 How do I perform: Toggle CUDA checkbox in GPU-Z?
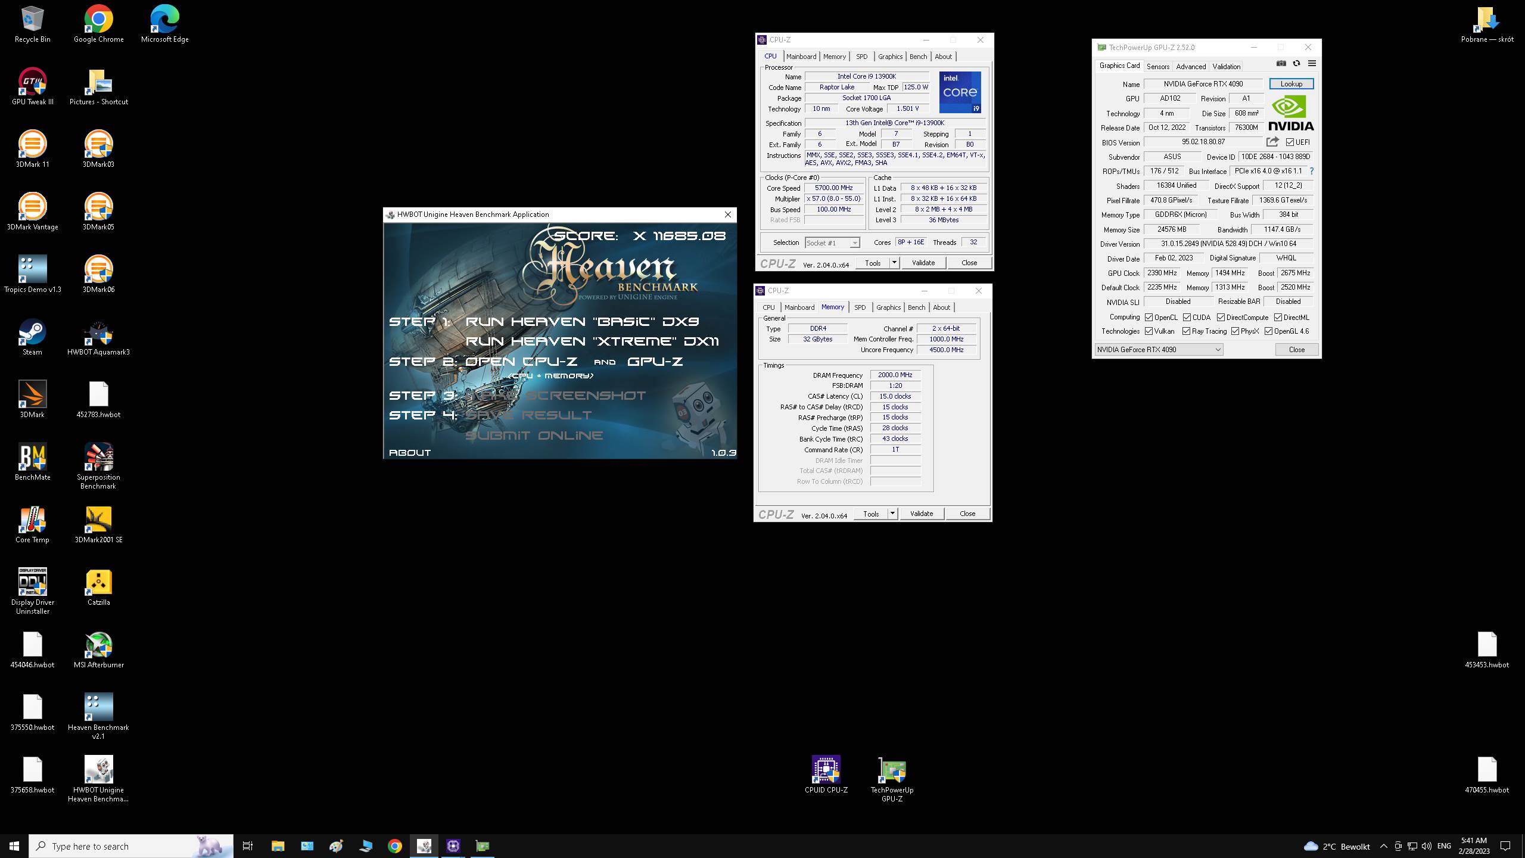click(1187, 318)
